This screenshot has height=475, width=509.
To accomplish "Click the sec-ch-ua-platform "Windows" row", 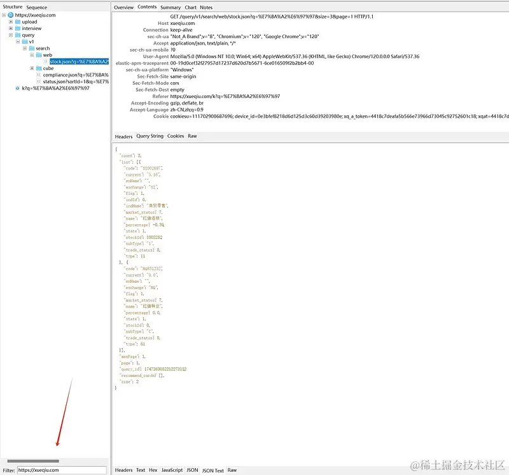I will [x=160, y=70].
